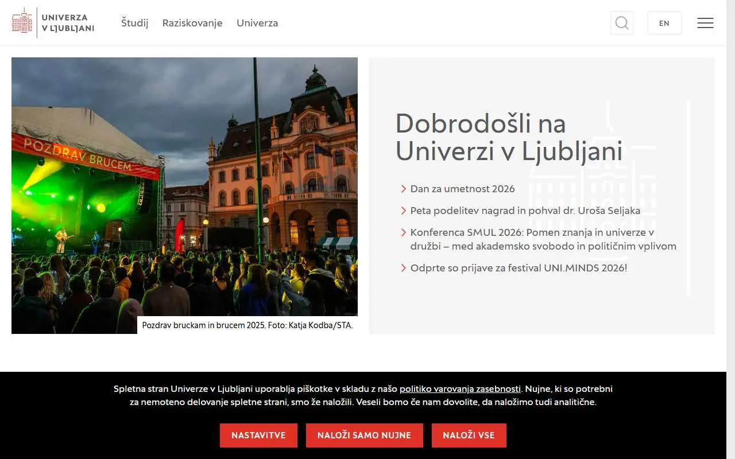Open the Konferenca SMUL 2026 link
This screenshot has width=735, height=459.
543,239
